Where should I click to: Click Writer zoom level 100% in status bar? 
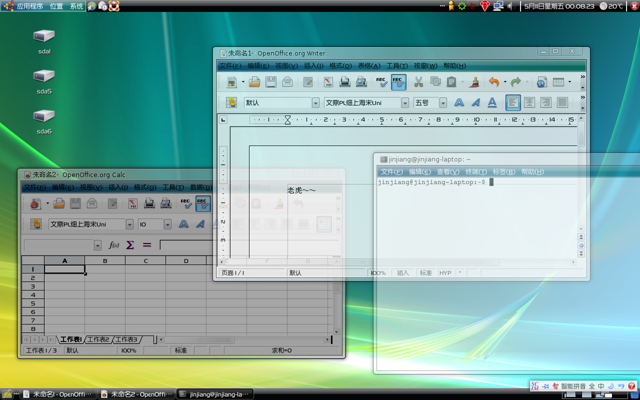point(378,273)
